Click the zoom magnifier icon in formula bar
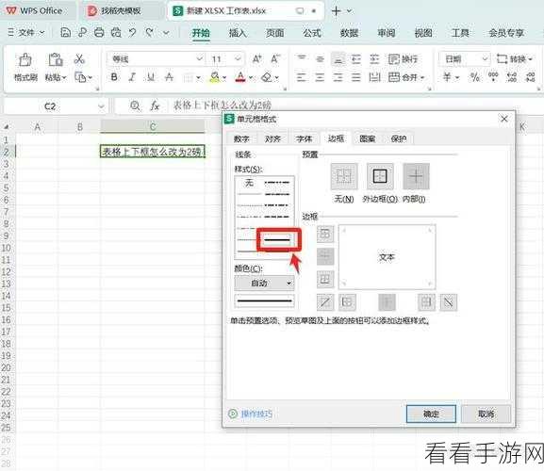 135,106
